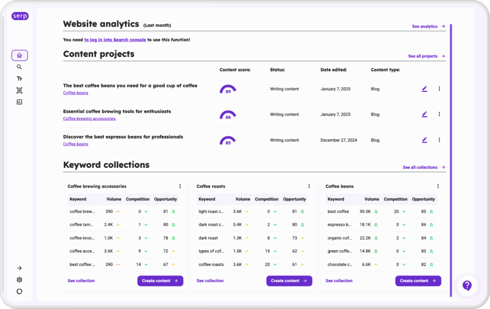Image resolution: width=490 pixels, height=309 pixels.
Task: Click 'to log in into Search console' link
Action: click(115, 40)
